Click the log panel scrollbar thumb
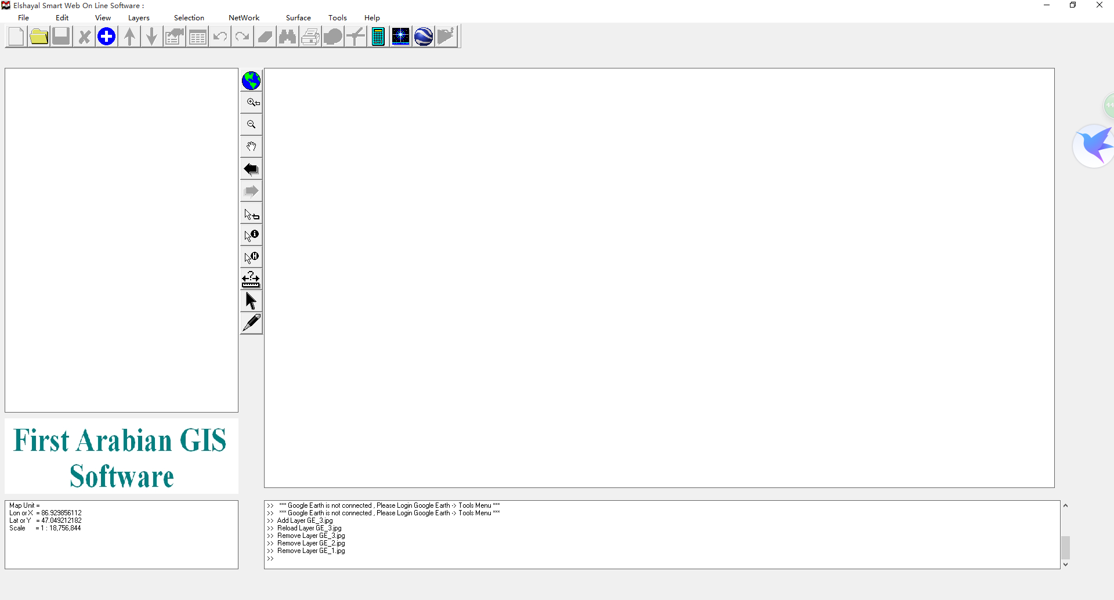 click(1065, 548)
